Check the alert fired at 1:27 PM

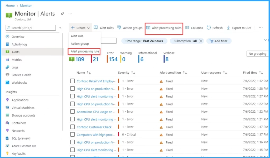pyautogui.click(x=73, y=96)
